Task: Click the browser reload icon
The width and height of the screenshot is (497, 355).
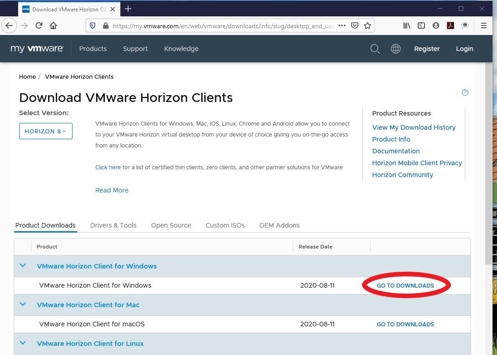Action: point(39,25)
